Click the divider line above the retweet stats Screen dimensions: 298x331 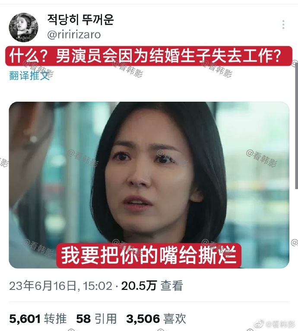149,302
